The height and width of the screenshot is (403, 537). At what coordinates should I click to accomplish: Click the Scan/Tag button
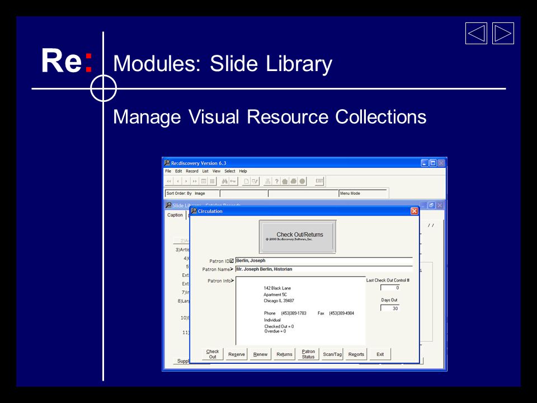332,354
